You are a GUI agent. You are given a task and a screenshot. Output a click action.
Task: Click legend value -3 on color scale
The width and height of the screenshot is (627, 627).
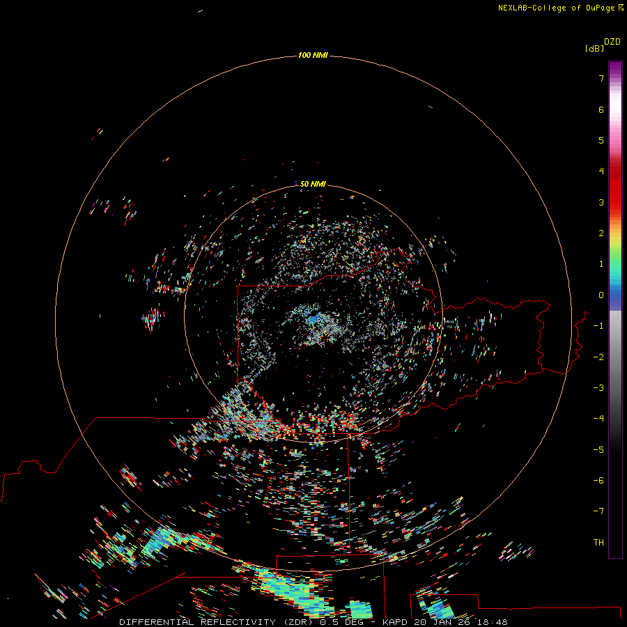click(x=598, y=388)
